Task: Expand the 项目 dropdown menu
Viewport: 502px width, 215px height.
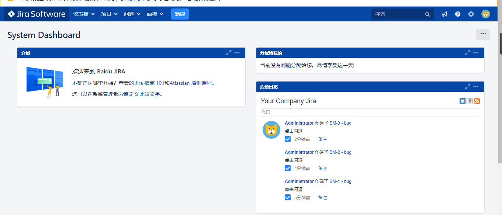Action: click(x=109, y=14)
